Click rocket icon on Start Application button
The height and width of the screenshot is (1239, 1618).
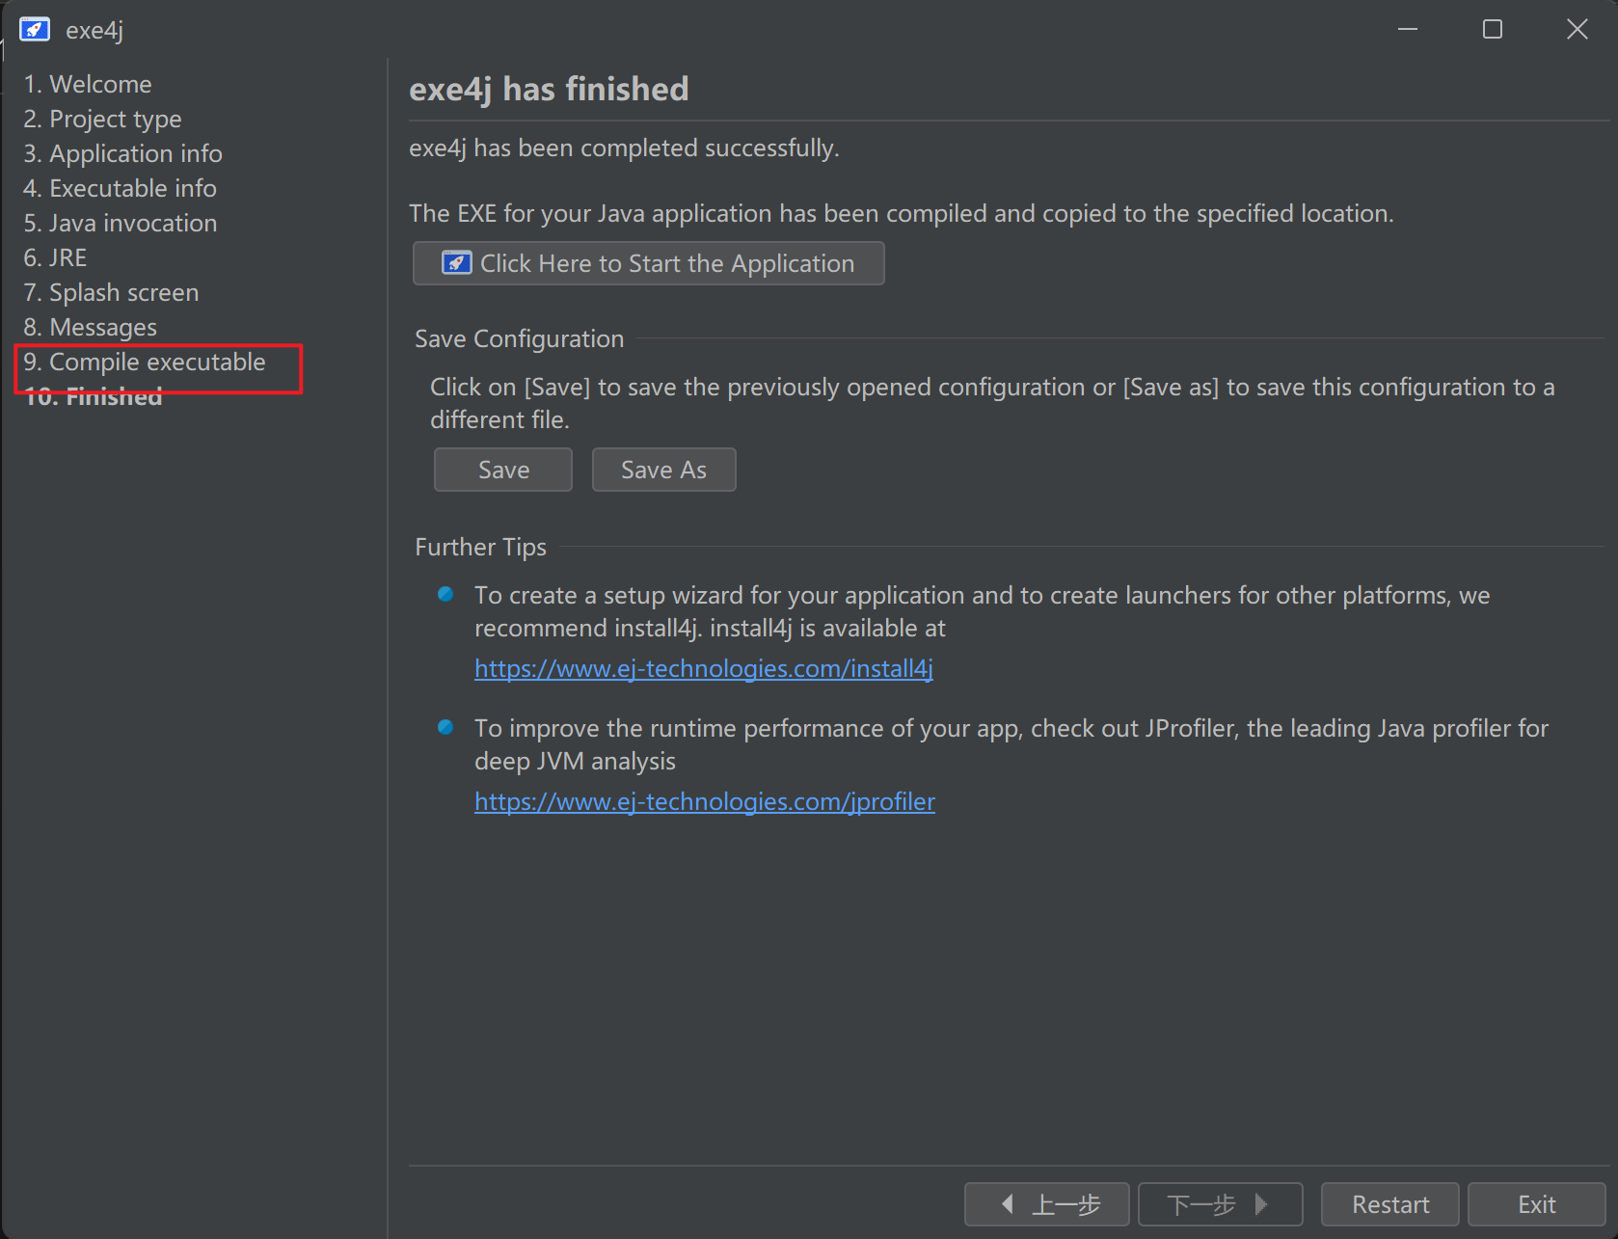(456, 263)
